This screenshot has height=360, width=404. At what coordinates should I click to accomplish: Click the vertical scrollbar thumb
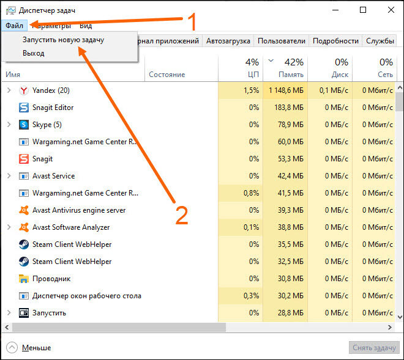pyautogui.click(x=400, y=102)
